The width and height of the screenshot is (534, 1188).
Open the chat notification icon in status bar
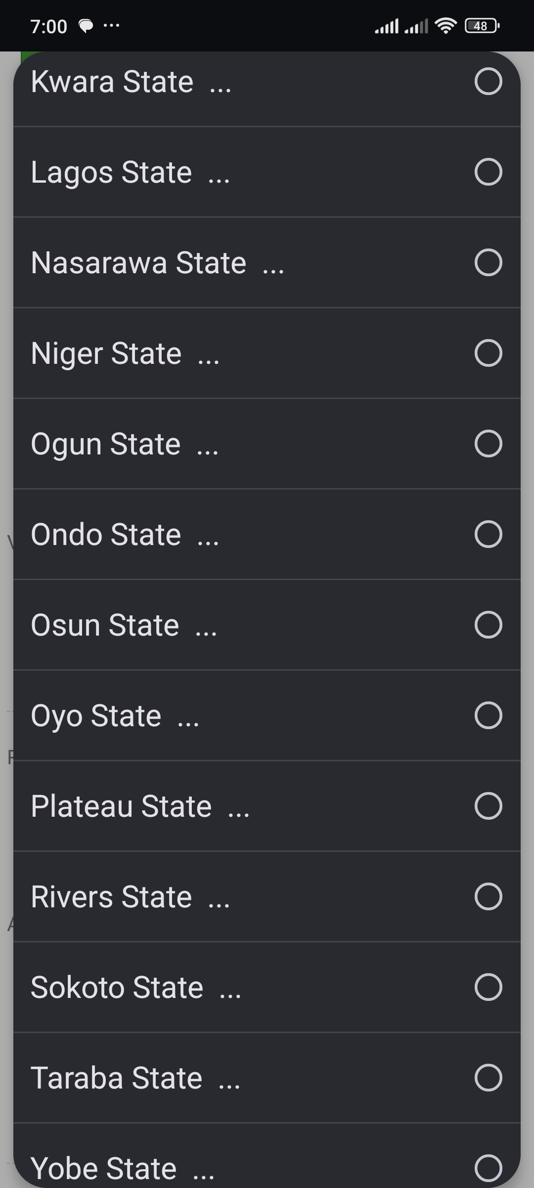coord(86,26)
